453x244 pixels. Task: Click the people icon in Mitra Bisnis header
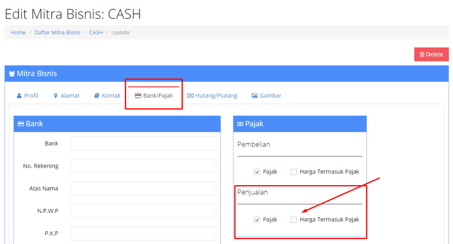(12, 74)
